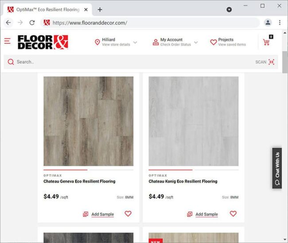
Task: Click Add Sample icon for Chateau Konig
Action: pos(190,214)
